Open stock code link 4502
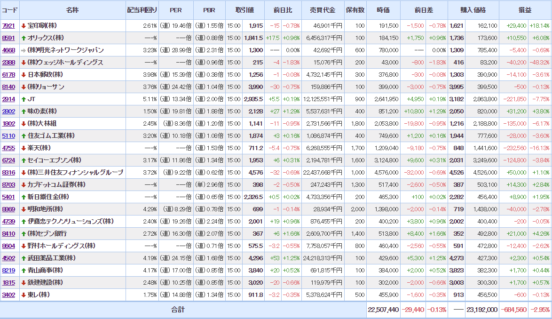The width and height of the screenshot is (552, 319). [8, 258]
